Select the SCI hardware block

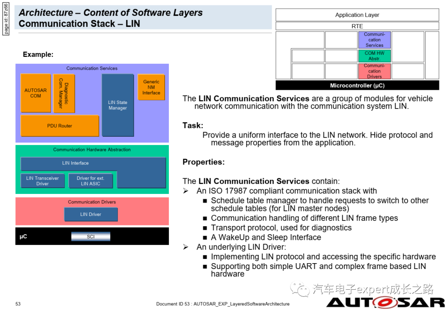90,237
